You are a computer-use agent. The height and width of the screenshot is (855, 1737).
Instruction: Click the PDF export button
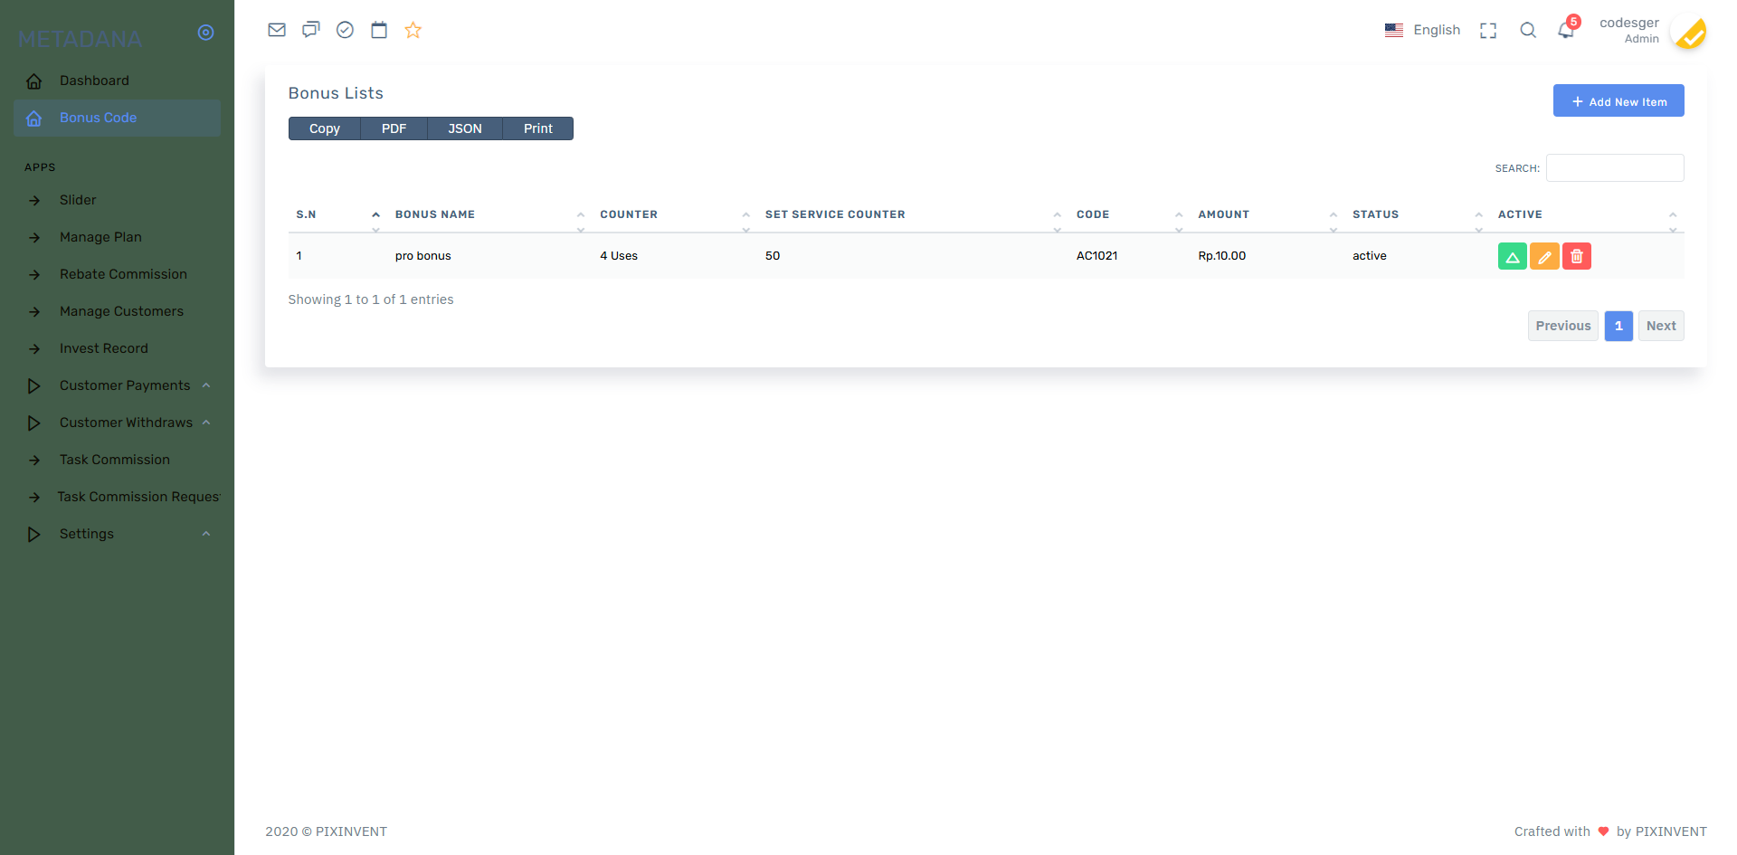point(394,128)
